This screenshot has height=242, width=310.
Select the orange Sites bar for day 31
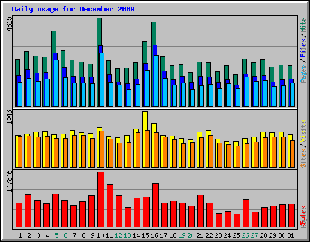(x=292, y=154)
